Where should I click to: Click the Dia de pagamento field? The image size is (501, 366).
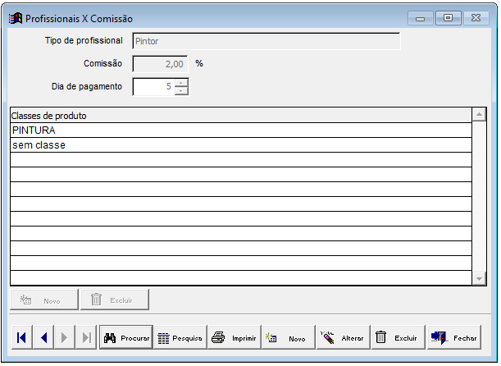(153, 87)
